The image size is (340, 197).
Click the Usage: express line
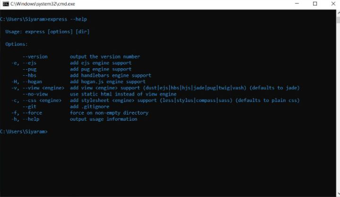(x=47, y=32)
